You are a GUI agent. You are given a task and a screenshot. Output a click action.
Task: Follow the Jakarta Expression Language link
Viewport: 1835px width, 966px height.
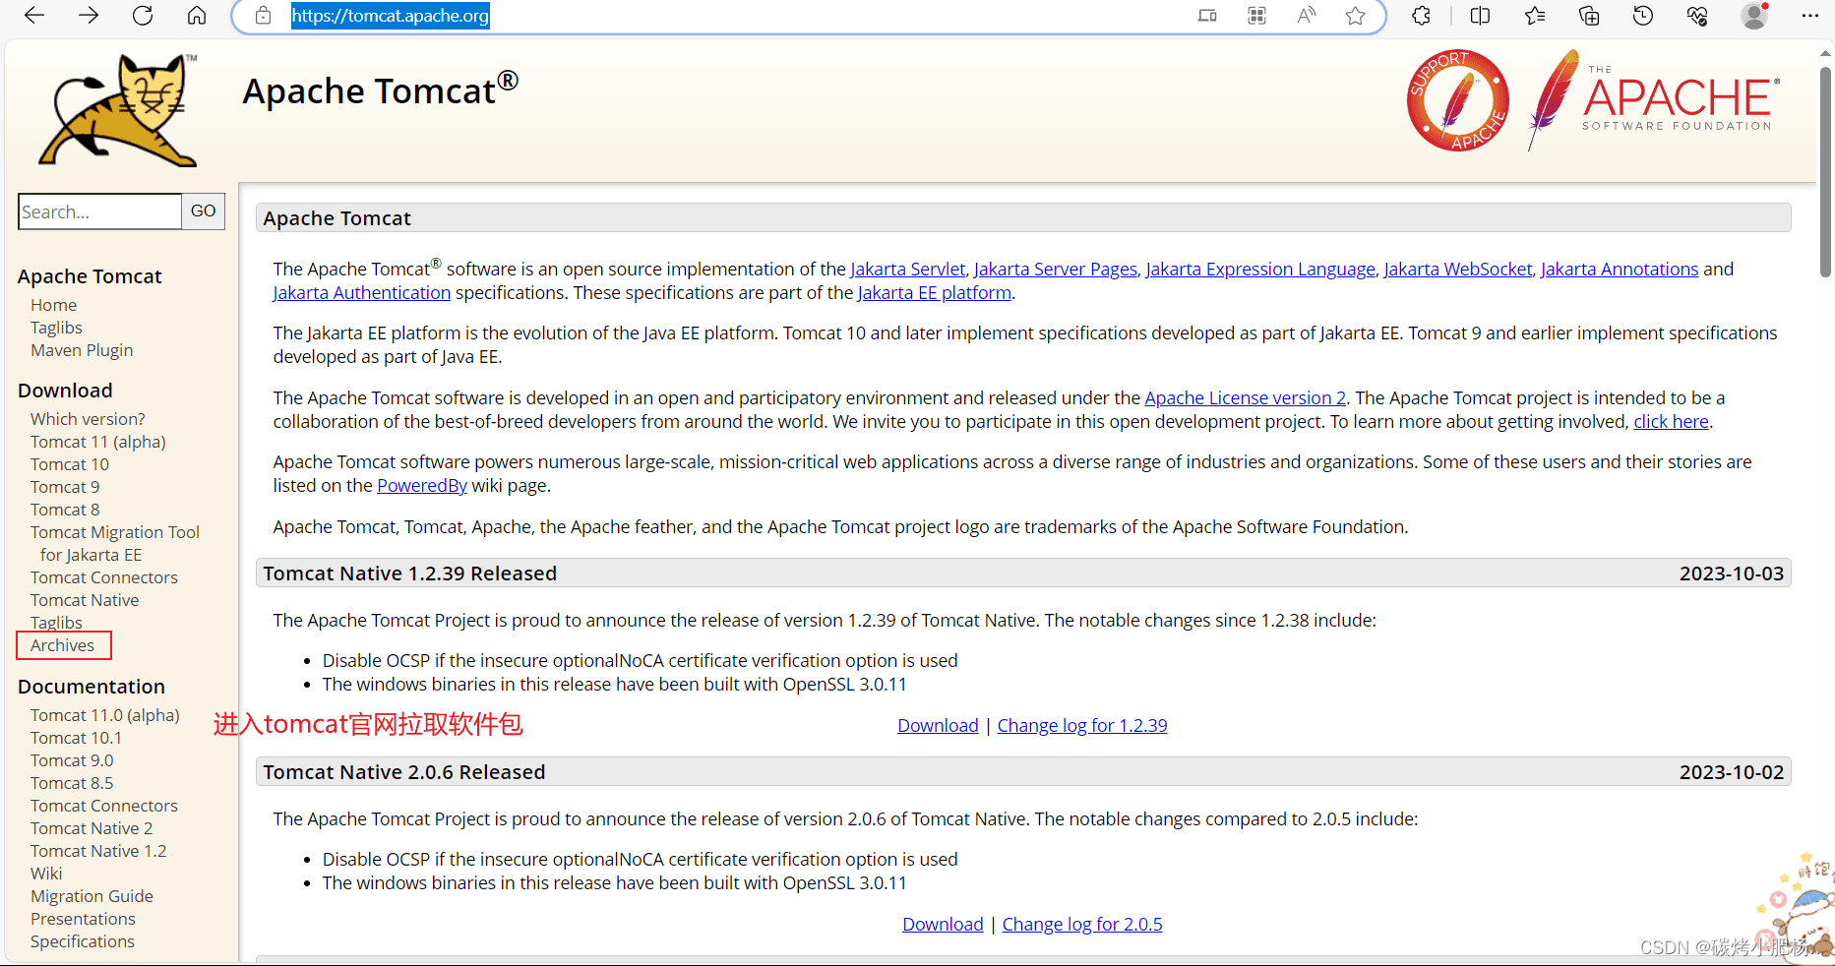(1260, 270)
